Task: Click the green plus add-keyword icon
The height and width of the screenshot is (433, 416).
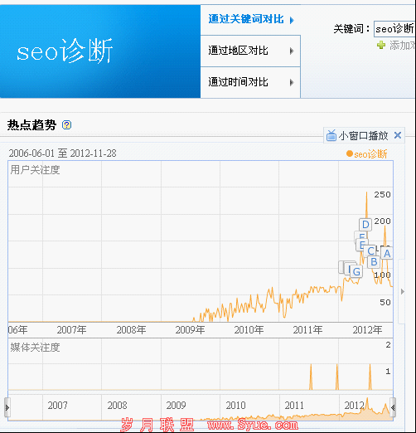Action: (381, 45)
